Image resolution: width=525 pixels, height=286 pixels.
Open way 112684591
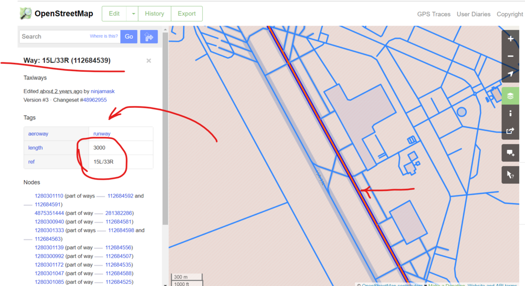pyautogui.click(x=48, y=204)
